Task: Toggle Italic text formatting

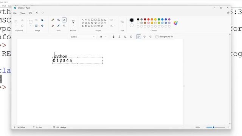Action: [x=119, y=37]
